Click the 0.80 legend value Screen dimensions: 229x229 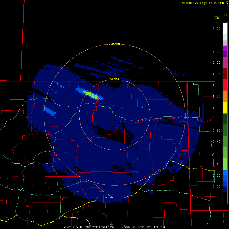[x=217, y=119]
